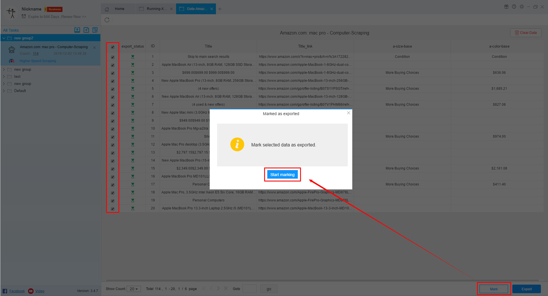Expand the test folder
Viewport: 548px width, 296px height.
pyautogui.click(x=4, y=77)
